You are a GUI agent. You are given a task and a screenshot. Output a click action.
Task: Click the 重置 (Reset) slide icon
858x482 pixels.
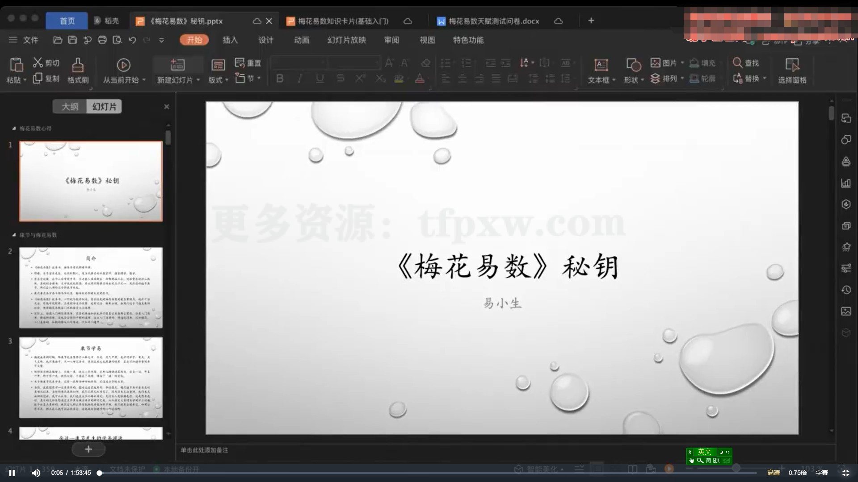pyautogui.click(x=249, y=62)
